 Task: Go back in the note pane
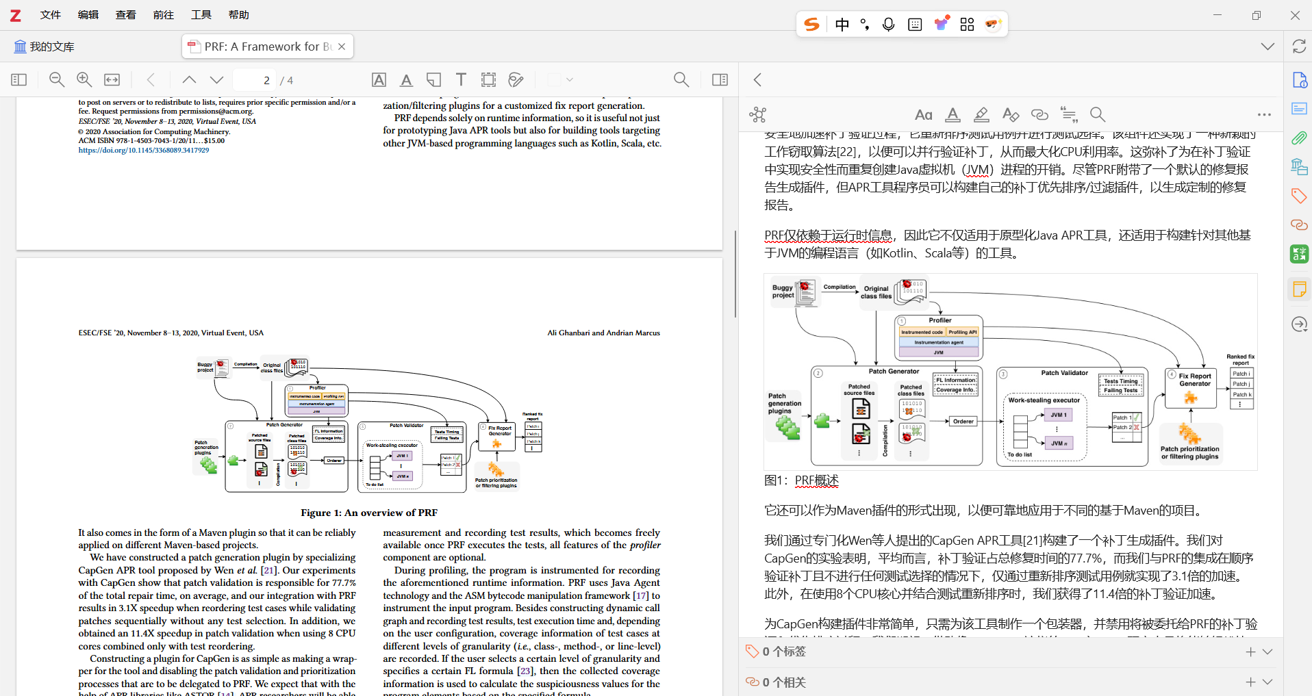757,80
